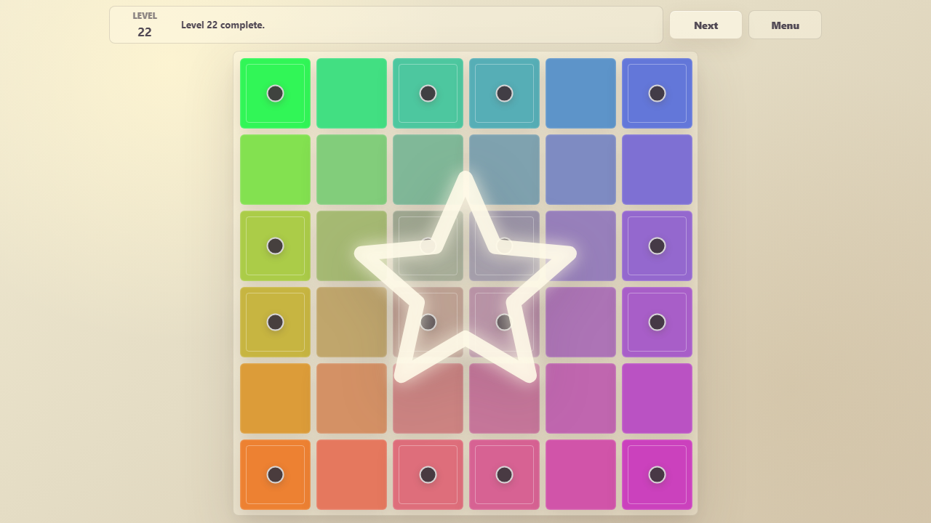Select the pink-red pinned tile, third in bottom row
This screenshot has height=523, width=931.
(x=428, y=474)
